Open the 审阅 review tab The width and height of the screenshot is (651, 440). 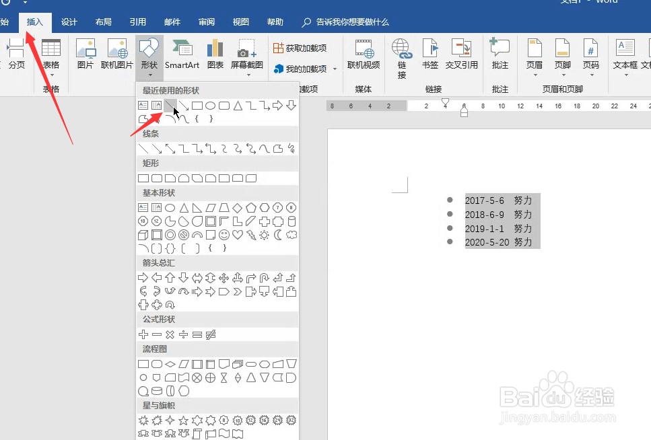pyautogui.click(x=207, y=22)
